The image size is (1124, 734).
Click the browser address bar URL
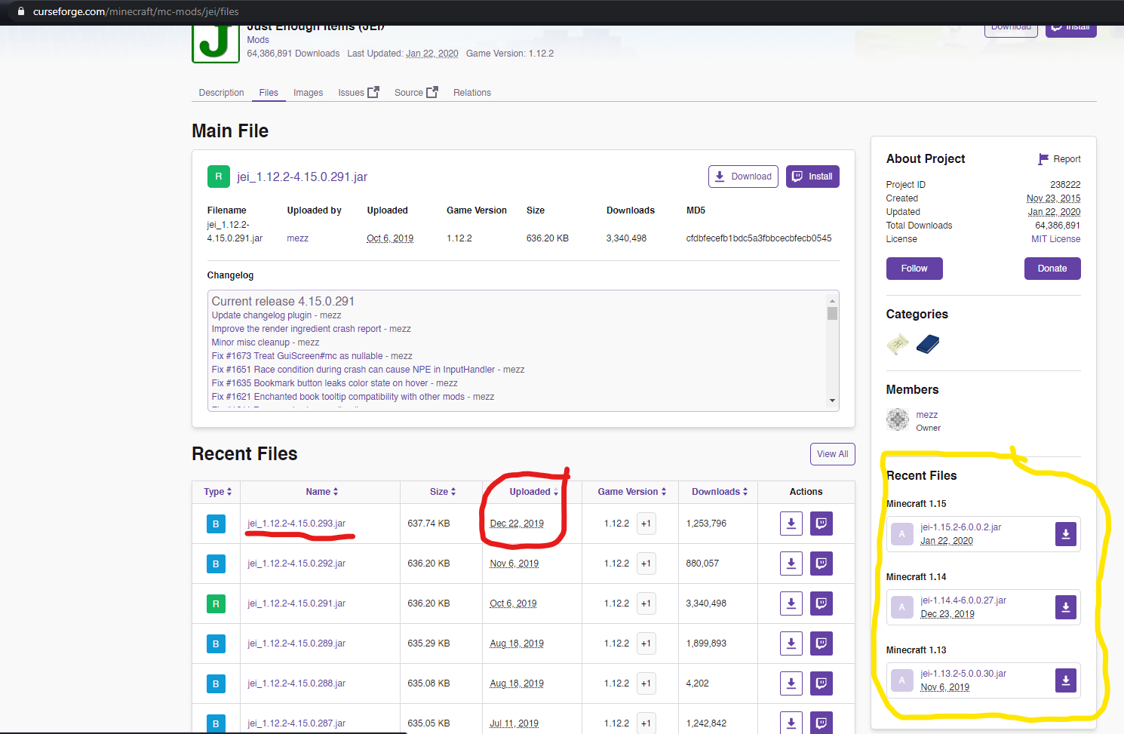136,11
